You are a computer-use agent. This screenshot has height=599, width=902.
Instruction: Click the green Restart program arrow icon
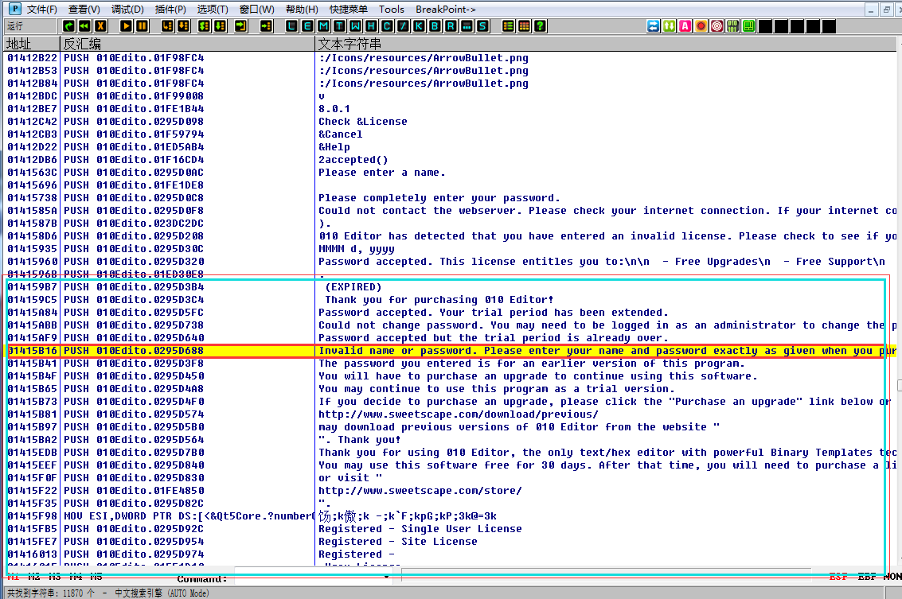69,26
